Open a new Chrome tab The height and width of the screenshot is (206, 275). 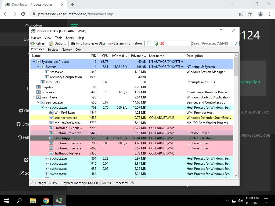(73, 5)
